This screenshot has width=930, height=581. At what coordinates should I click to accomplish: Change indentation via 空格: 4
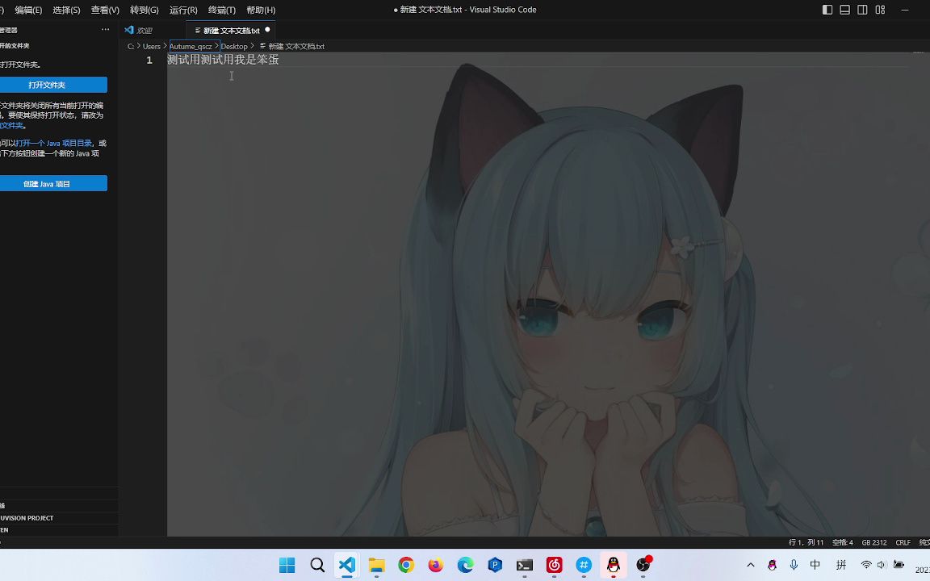843,542
